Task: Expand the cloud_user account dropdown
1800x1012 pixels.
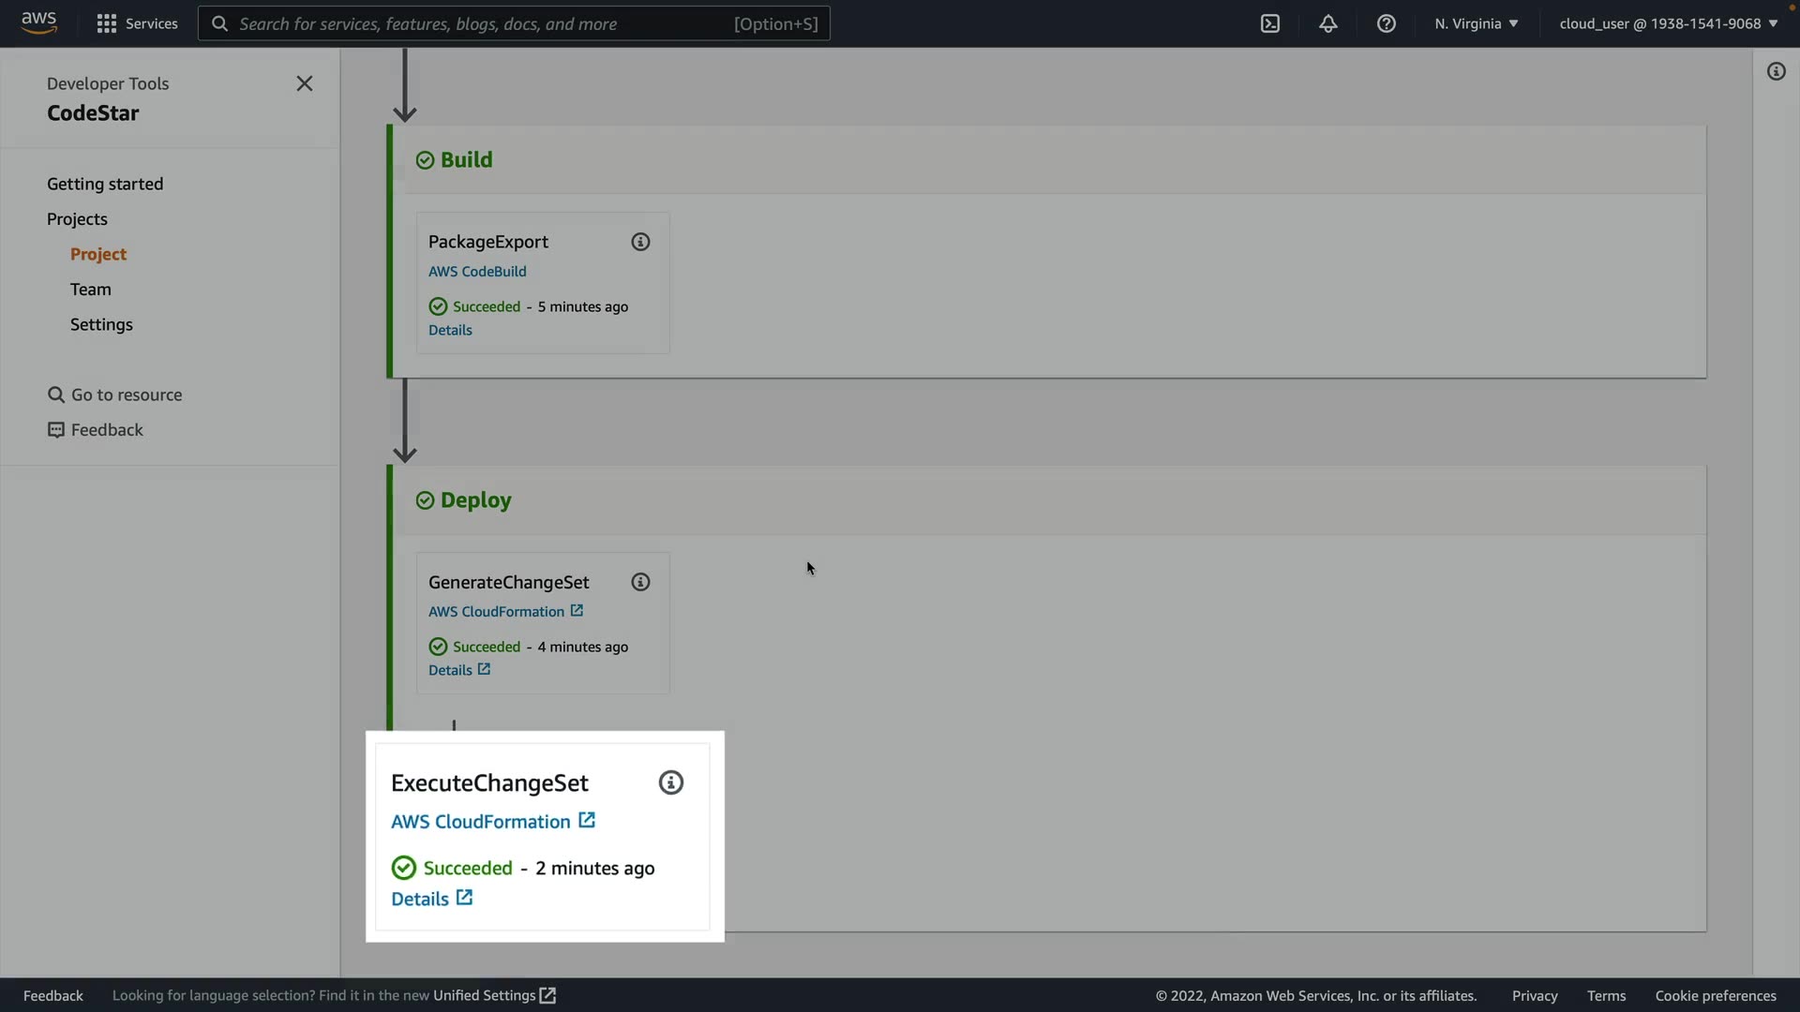Action: (x=1668, y=24)
